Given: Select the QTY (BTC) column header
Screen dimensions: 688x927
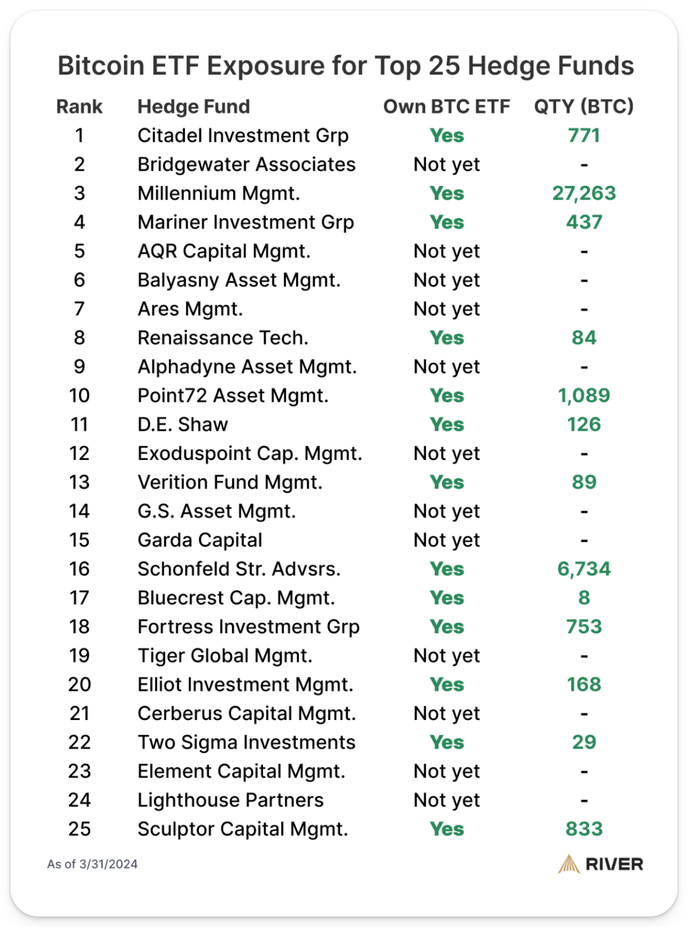Looking at the screenshot, I should (x=584, y=107).
